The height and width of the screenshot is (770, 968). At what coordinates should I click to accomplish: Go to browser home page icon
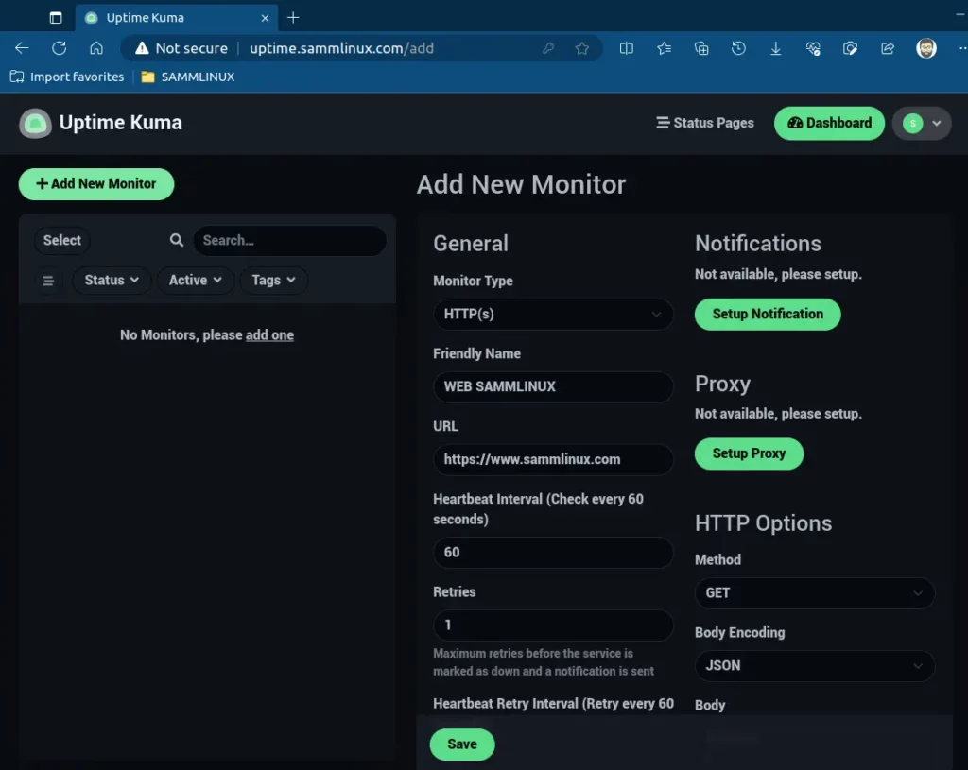point(96,48)
